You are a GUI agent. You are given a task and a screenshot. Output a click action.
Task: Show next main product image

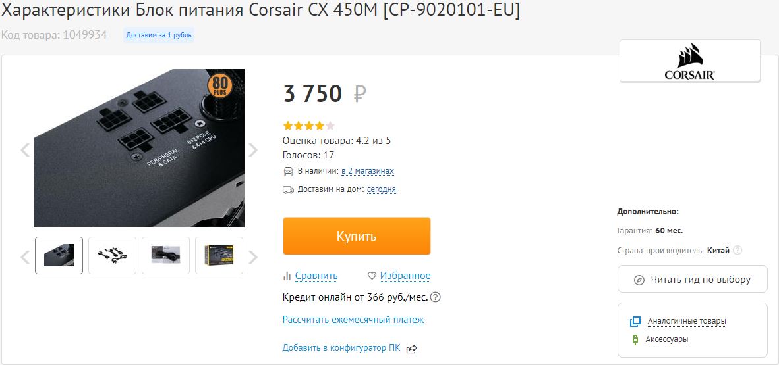click(253, 150)
